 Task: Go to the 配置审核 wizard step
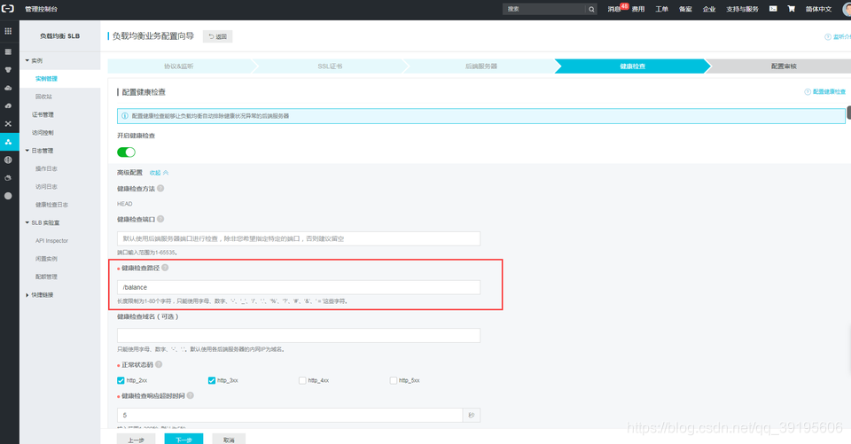pos(784,66)
